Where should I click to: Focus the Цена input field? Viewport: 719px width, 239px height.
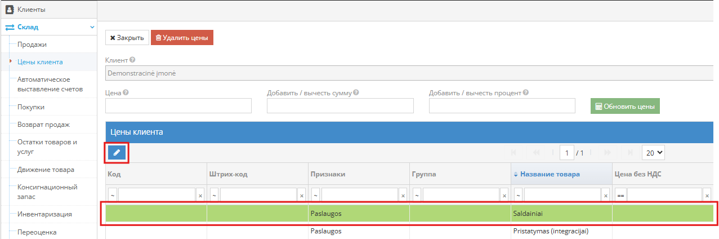pyautogui.click(x=178, y=106)
